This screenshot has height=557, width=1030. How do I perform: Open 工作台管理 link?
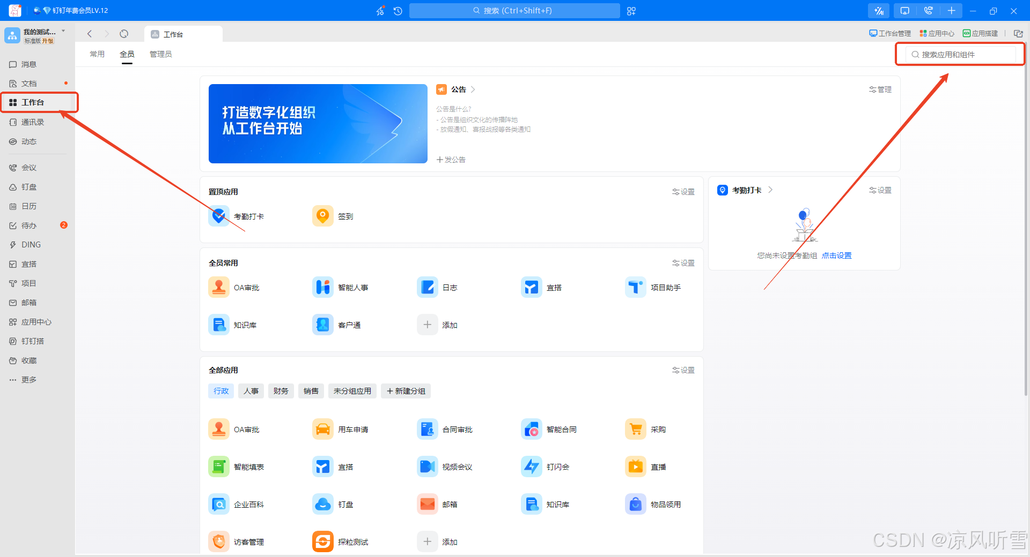pos(890,33)
